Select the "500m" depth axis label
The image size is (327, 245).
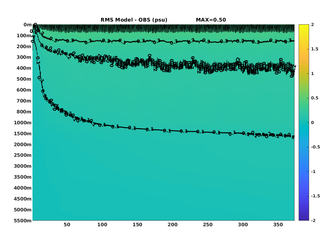point(24,79)
